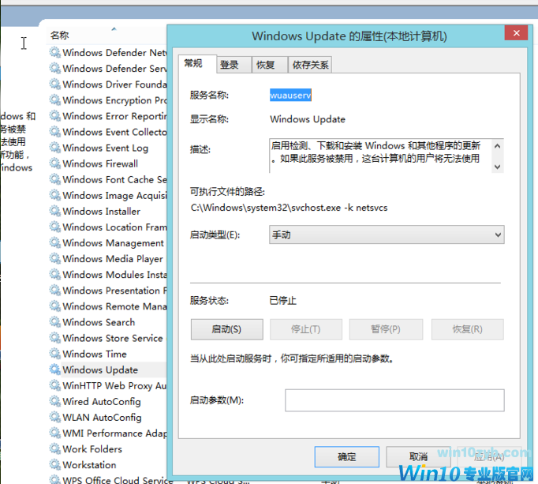Screen dimensions: 538x484
Task: Click the gear icon beside Windows Modules Installer
Action: [x=54, y=274]
